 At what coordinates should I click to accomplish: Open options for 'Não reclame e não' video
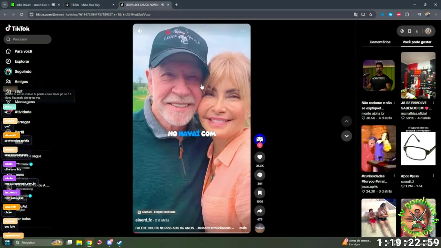394,103
